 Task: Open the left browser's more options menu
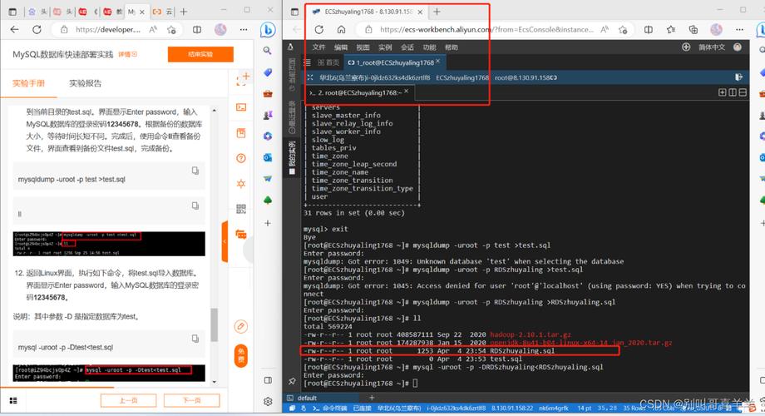pyautogui.click(x=244, y=30)
